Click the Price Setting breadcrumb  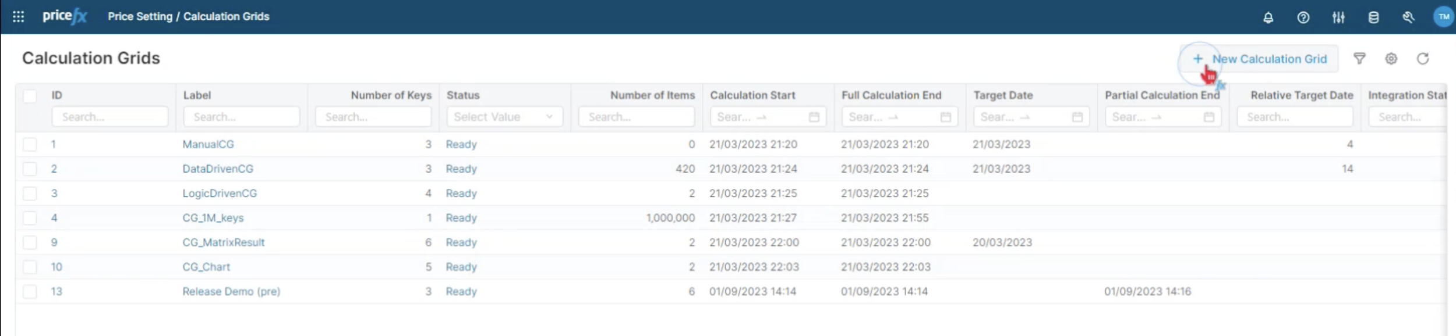point(140,17)
